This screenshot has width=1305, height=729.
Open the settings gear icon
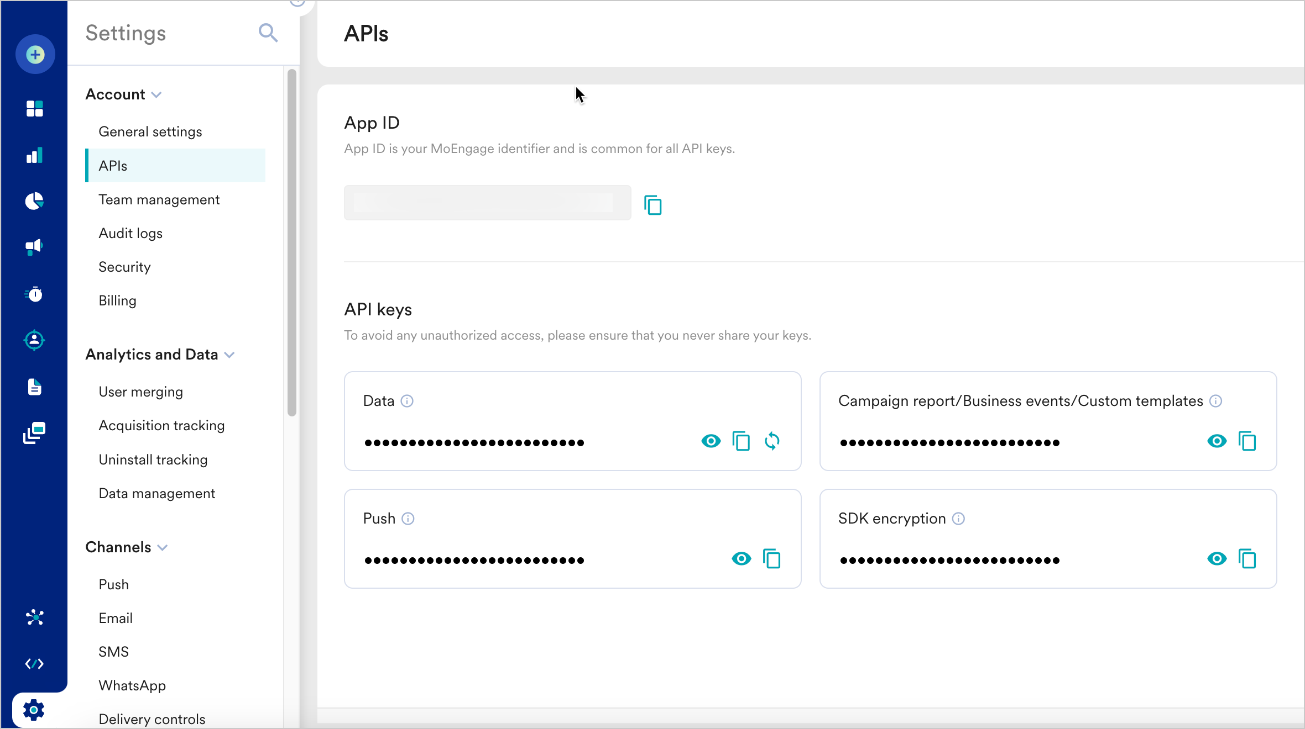pyautogui.click(x=34, y=710)
